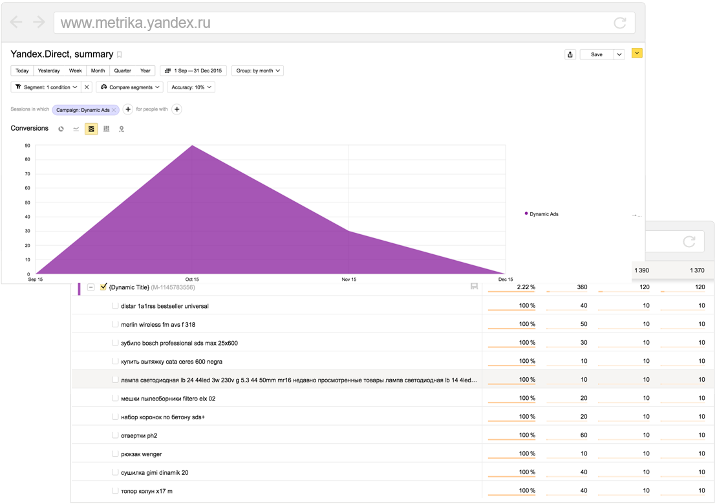Select the Today period tab
The width and height of the screenshot is (717, 504).
[22, 71]
